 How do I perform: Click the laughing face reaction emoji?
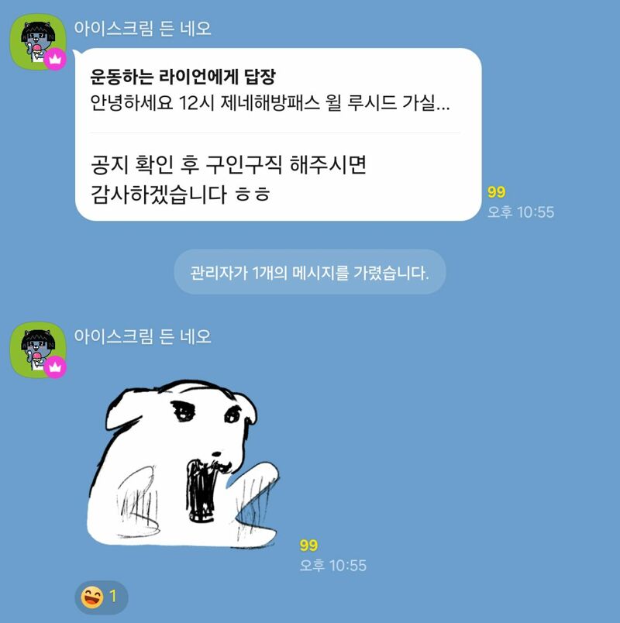(91, 597)
